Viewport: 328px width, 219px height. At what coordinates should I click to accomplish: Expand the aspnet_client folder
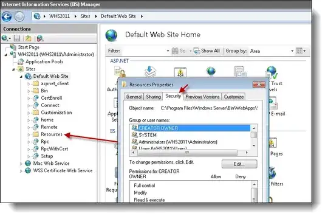[29, 83]
